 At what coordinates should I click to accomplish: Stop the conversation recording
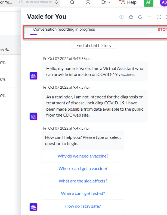[162, 30]
